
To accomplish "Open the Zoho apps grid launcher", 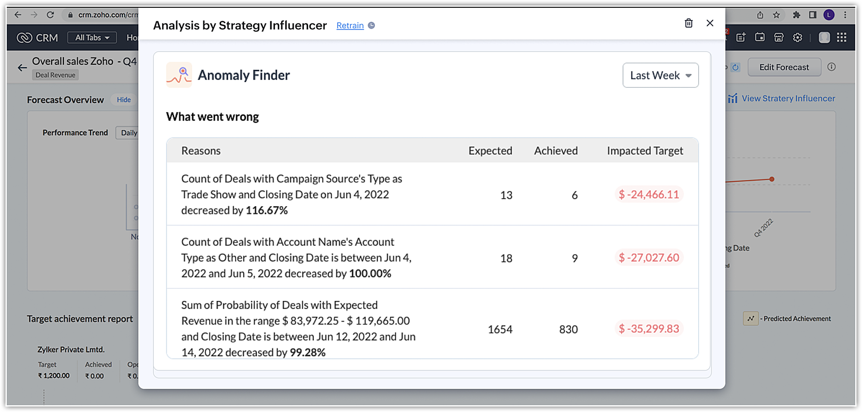I will pyautogui.click(x=841, y=38).
